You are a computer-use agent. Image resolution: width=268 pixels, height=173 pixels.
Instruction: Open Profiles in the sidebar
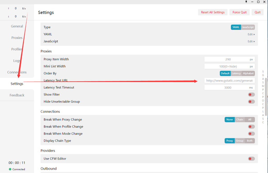17,49
